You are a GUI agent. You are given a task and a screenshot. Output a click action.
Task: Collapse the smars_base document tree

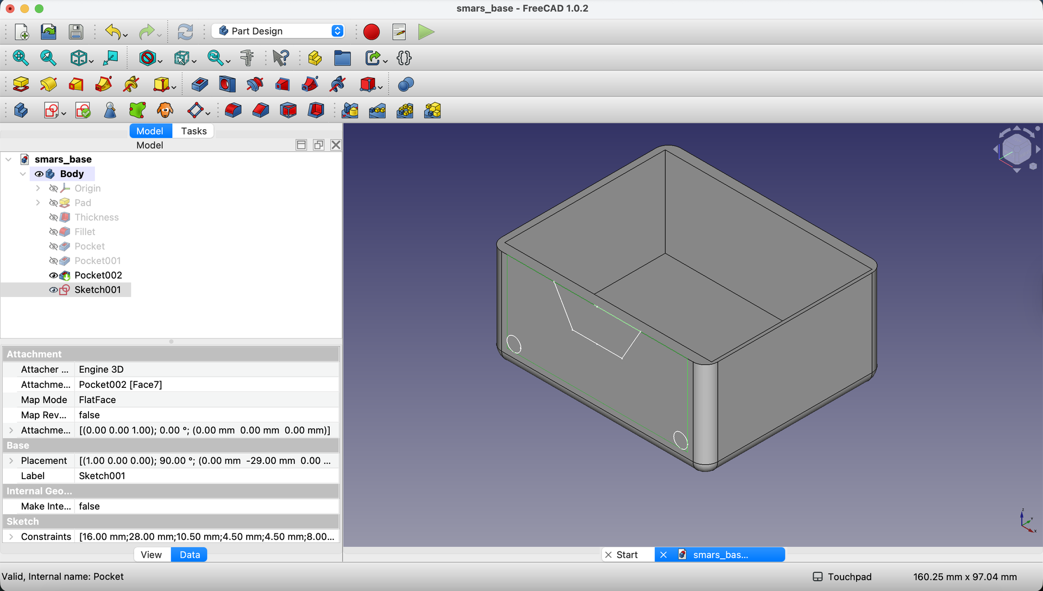pyautogui.click(x=9, y=159)
